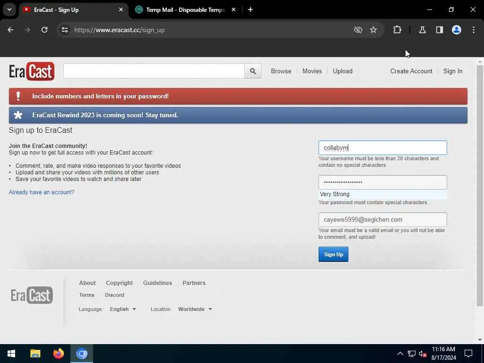Toggle the browser side panel icon

[x=440, y=30]
